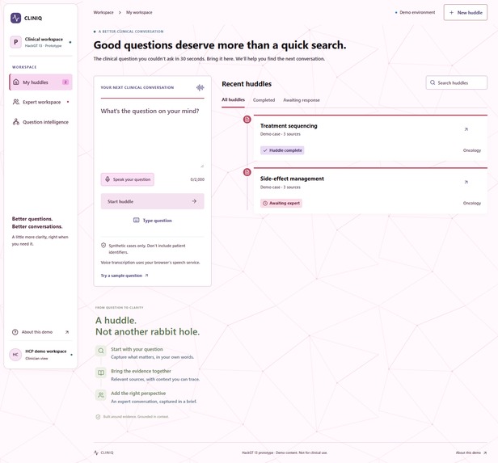The width and height of the screenshot is (498, 463).
Task: Click the Oncology tag on Treatment sequencing
Action: tap(472, 150)
